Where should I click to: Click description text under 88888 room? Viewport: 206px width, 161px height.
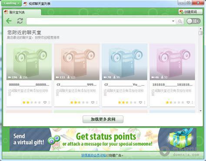[x=28, y=92]
